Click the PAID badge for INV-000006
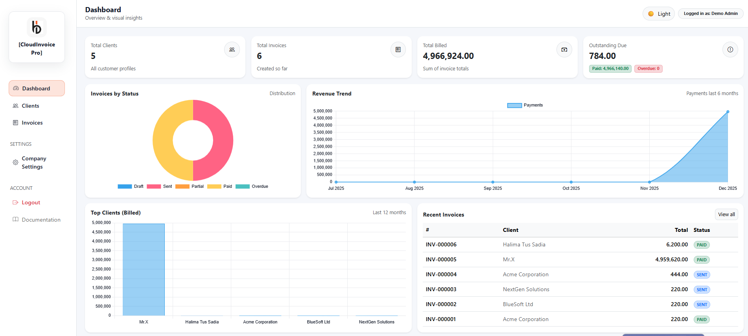The height and width of the screenshot is (336, 748). [x=702, y=245]
